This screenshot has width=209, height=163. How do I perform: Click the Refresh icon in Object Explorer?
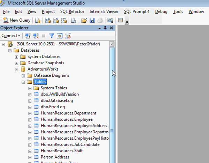coord(60,36)
